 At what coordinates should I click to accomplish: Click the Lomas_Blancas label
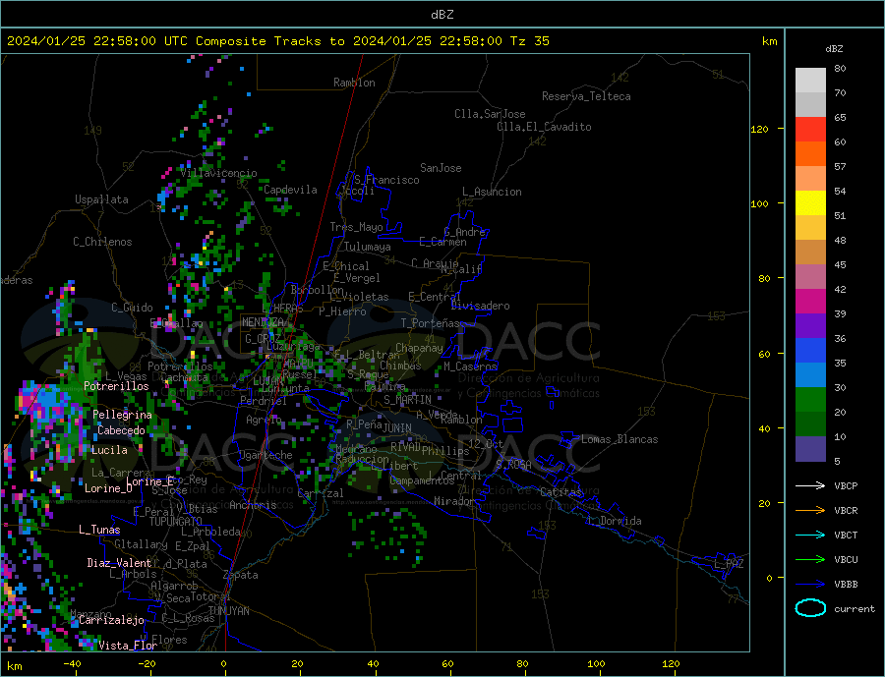click(619, 439)
